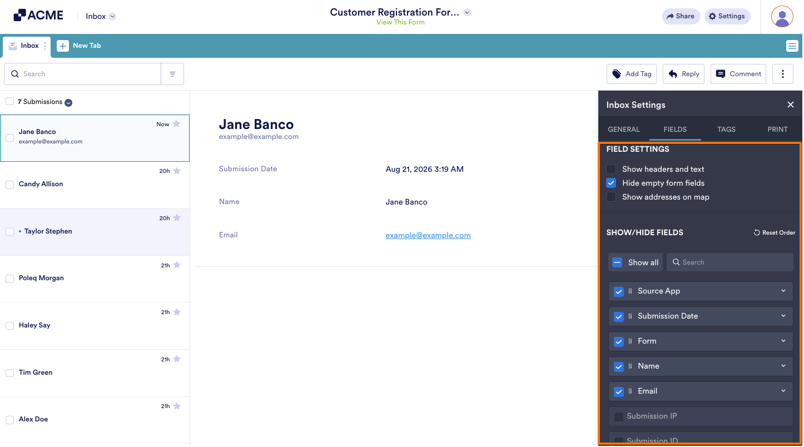Grab the Email field drag handle
This screenshot has width=804, height=447.
(x=630, y=391)
